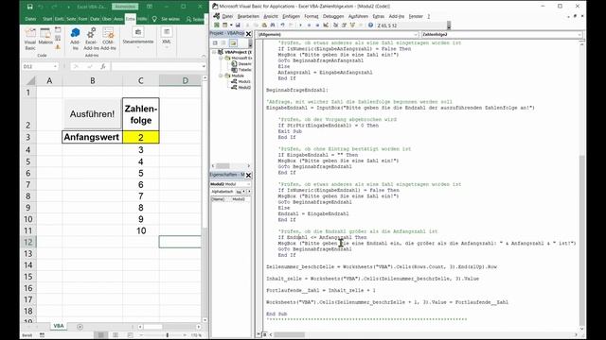606x340 pixels.
Task: Open the Ausführen menu in VBA editor
Action: (x=358, y=16)
